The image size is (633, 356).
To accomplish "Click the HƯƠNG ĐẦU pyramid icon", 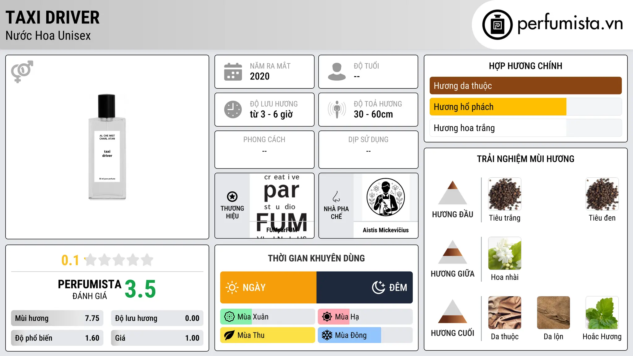I will (x=452, y=193).
